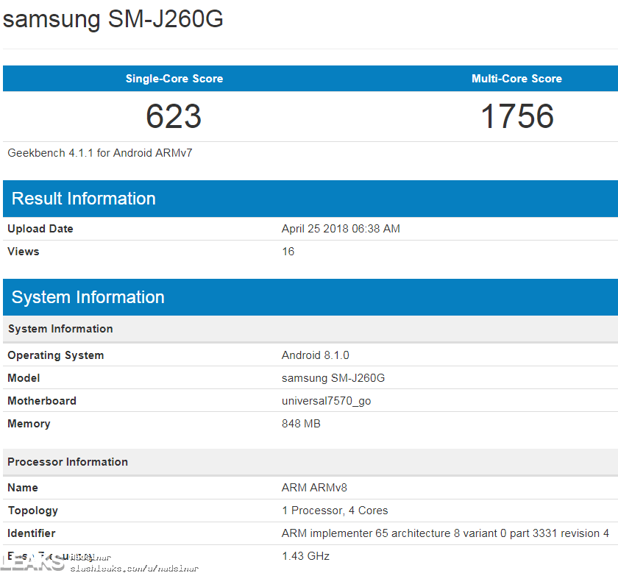
Task: Click the Identifier label
Action: point(32,533)
